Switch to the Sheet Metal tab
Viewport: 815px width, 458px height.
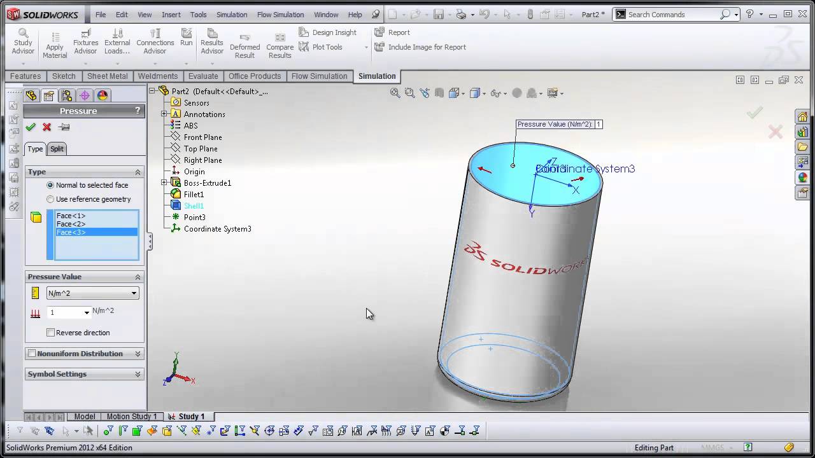107,76
